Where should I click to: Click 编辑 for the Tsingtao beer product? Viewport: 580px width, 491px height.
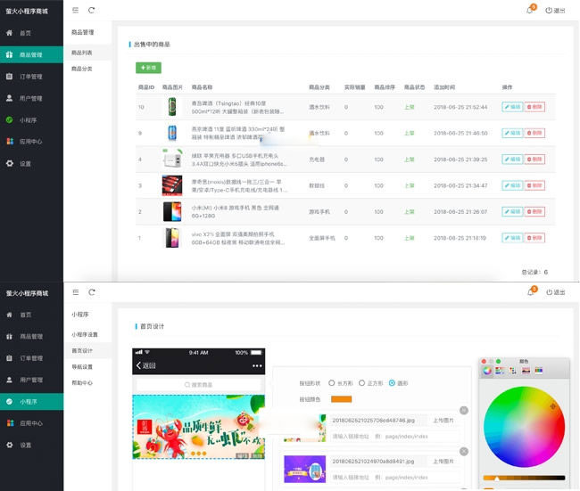[511, 107]
